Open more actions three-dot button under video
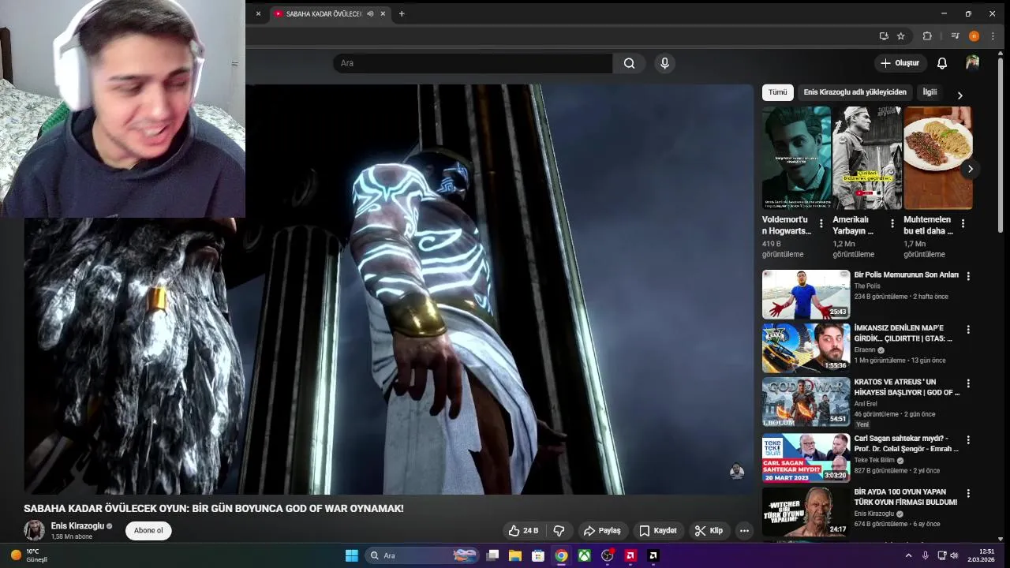This screenshot has height=568, width=1010. coord(743,531)
